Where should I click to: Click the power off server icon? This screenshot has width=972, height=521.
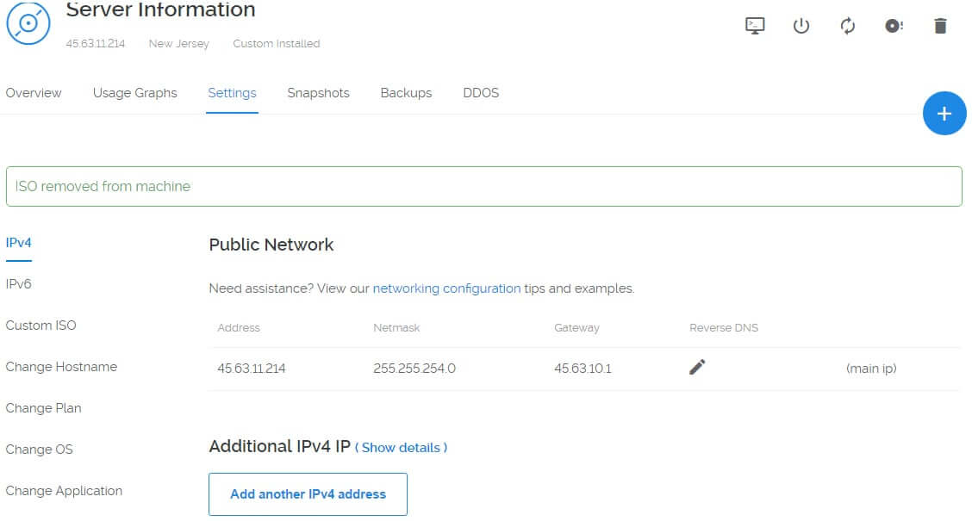(801, 26)
